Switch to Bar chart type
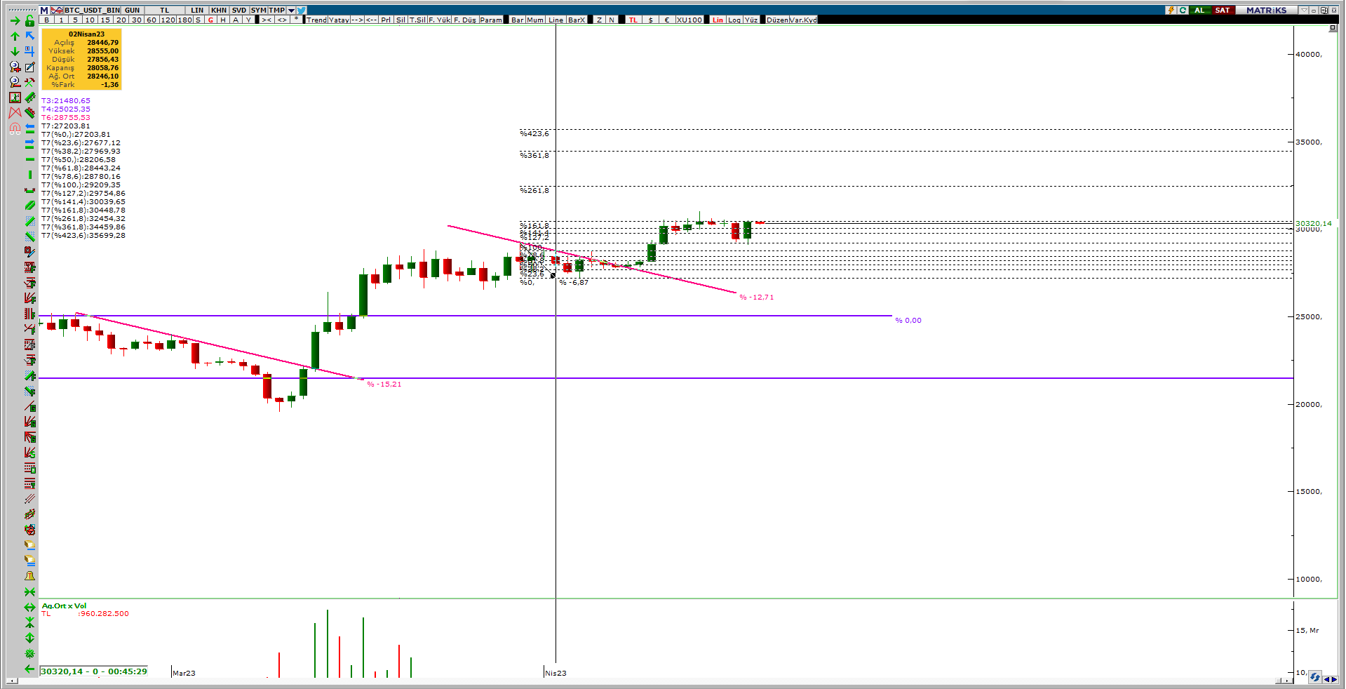 (x=518, y=20)
